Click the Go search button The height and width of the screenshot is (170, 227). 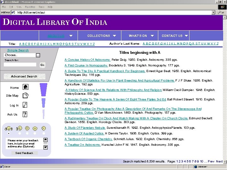[x=43, y=65]
